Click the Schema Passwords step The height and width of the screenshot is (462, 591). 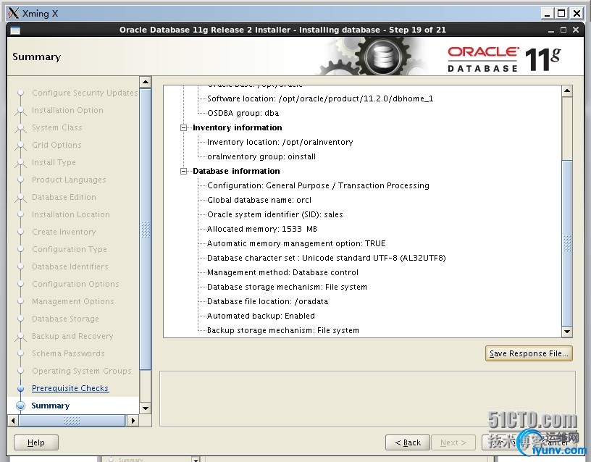68,353
